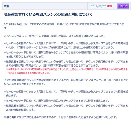Click the red NEW badge
The height and width of the screenshot is (121, 133).
(x=110, y=6)
